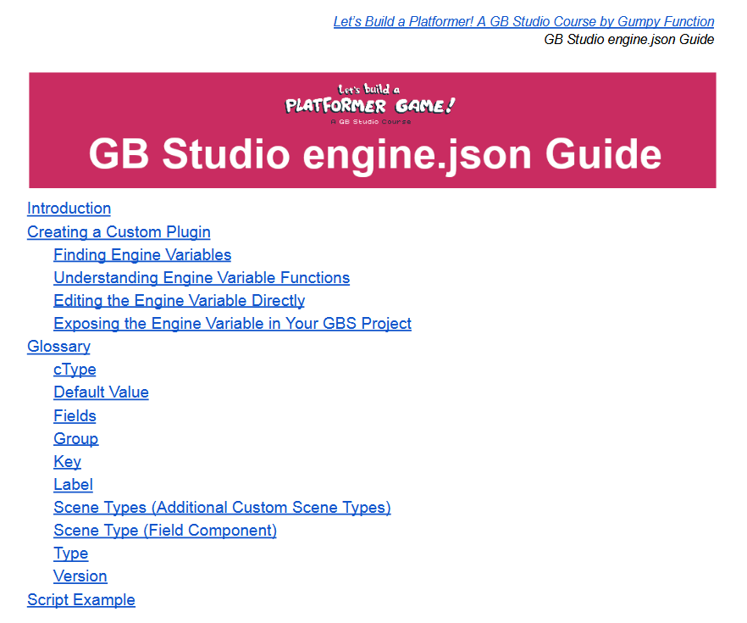Select the GB Studio engine.json Guide banner title

coord(375,154)
